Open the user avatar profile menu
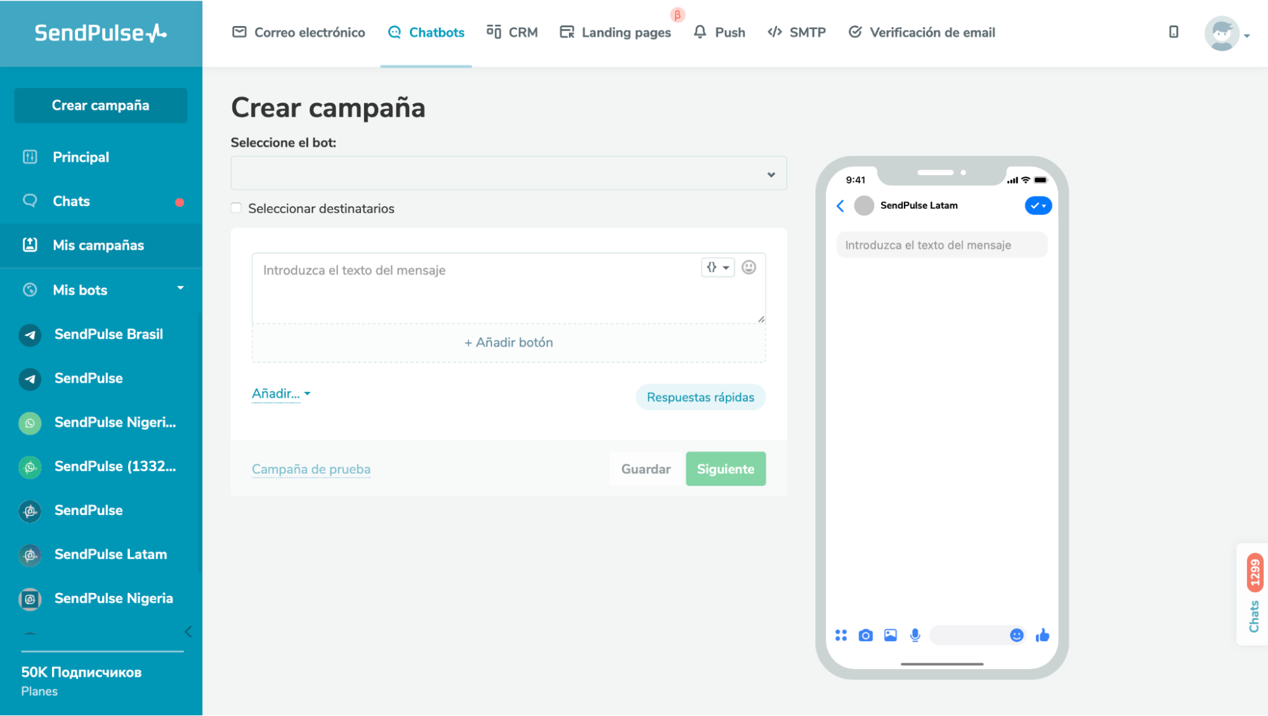1268x716 pixels. pos(1222,34)
